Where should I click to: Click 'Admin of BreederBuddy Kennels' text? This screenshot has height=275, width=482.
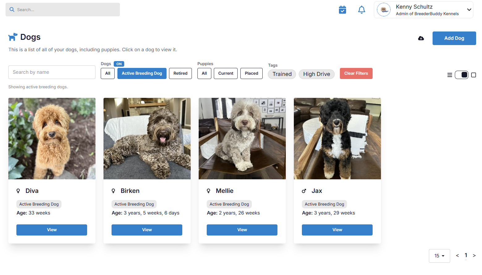[427, 14]
